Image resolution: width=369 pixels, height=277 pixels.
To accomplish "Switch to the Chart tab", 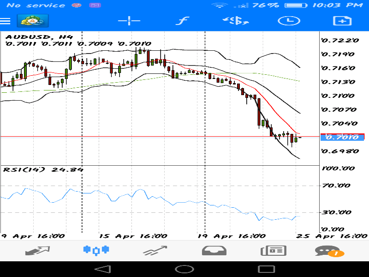I will tap(96, 250).
